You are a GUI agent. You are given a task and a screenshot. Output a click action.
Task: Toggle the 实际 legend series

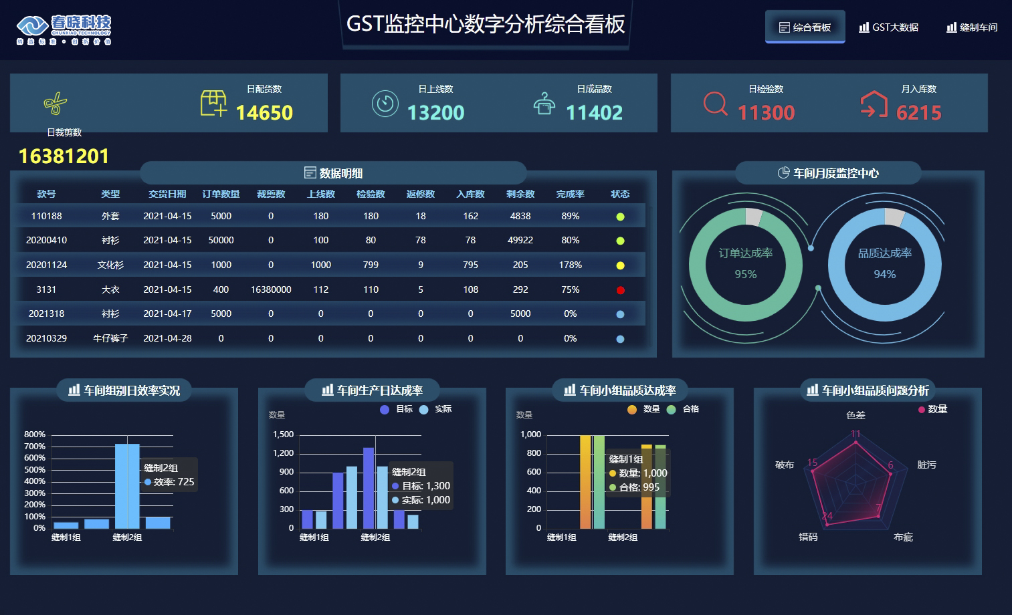click(x=435, y=409)
